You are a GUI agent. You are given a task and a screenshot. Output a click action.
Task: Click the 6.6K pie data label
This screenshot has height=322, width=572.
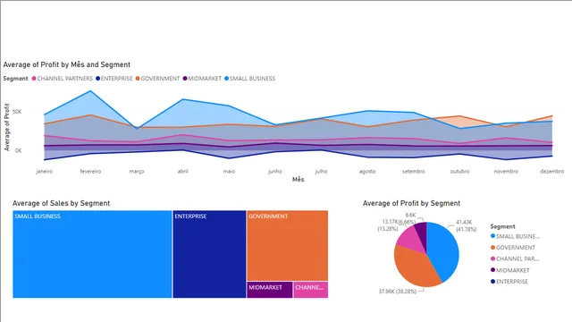click(x=410, y=216)
